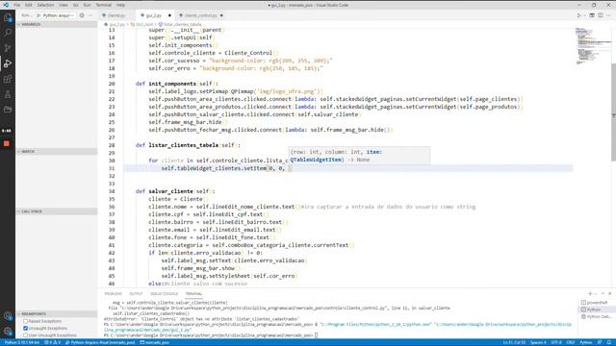This screenshot has height=346, width=616.
Task: Open the folder icon view in activity bar
Action: (8, 110)
